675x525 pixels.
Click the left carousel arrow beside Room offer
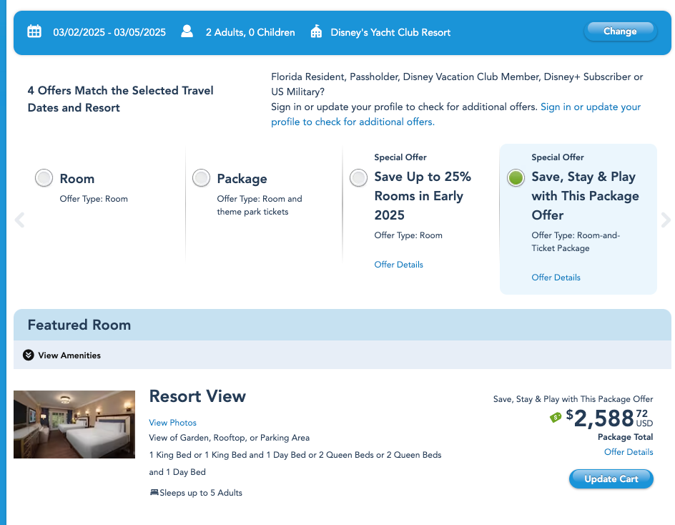19,220
